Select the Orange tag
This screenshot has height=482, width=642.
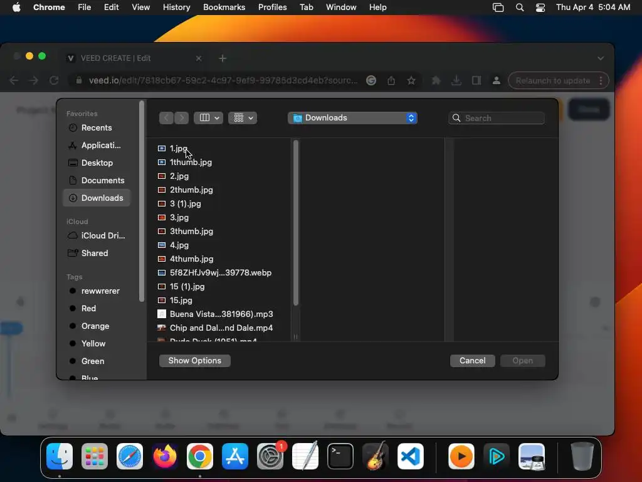[97, 326]
